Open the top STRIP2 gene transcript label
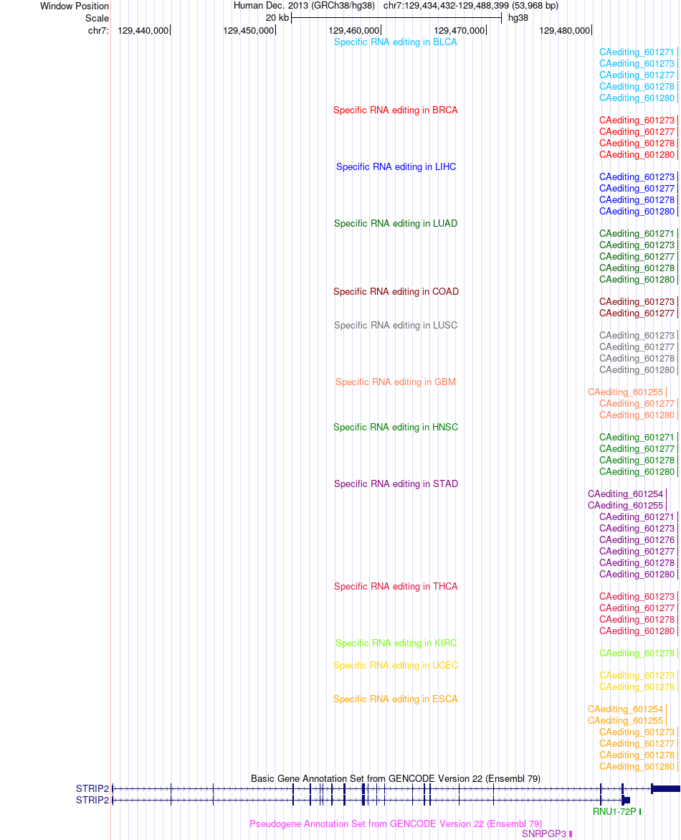 click(x=92, y=789)
